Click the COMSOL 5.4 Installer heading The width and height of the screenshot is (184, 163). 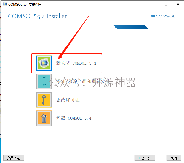(37, 16)
